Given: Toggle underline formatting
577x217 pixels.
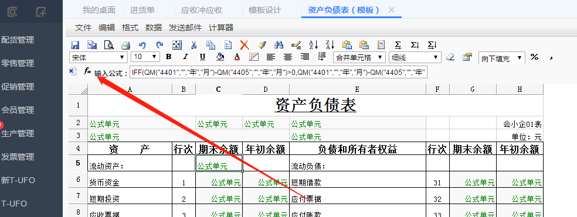Looking at the screenshot, I should click(x=202, y=57).
